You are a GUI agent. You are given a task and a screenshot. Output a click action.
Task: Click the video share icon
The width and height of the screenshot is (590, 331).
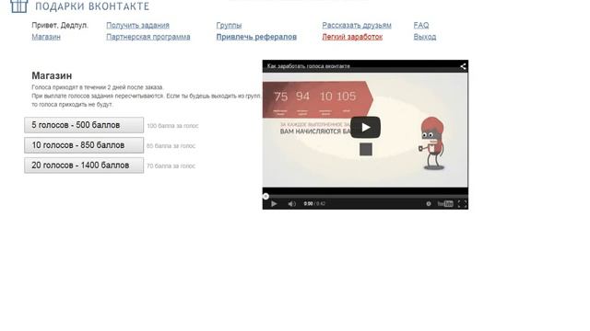[463, 66]
